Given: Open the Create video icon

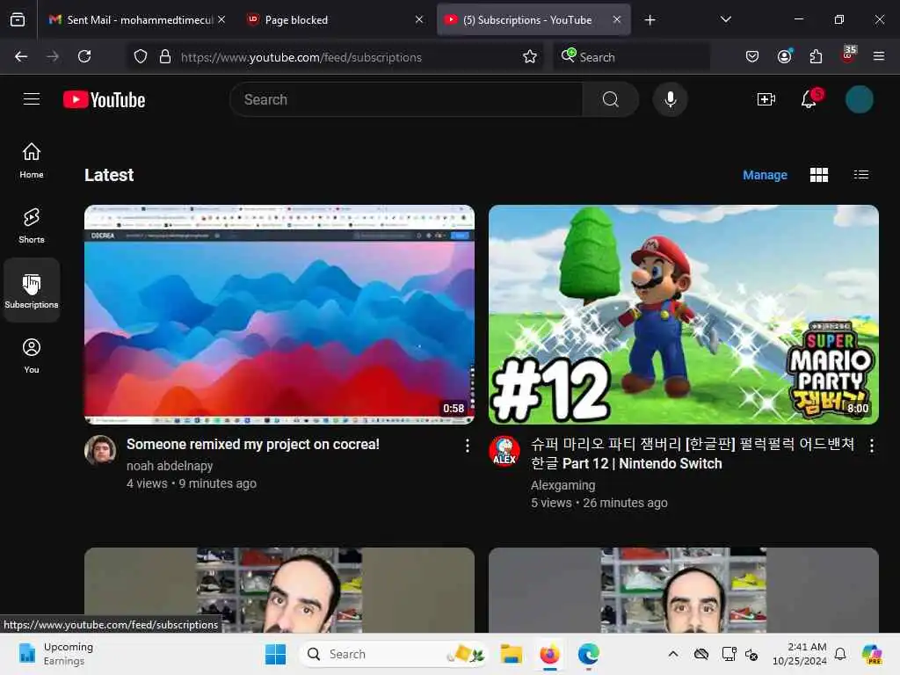Looking at the screenshot, I should click(x=766, y=99).
